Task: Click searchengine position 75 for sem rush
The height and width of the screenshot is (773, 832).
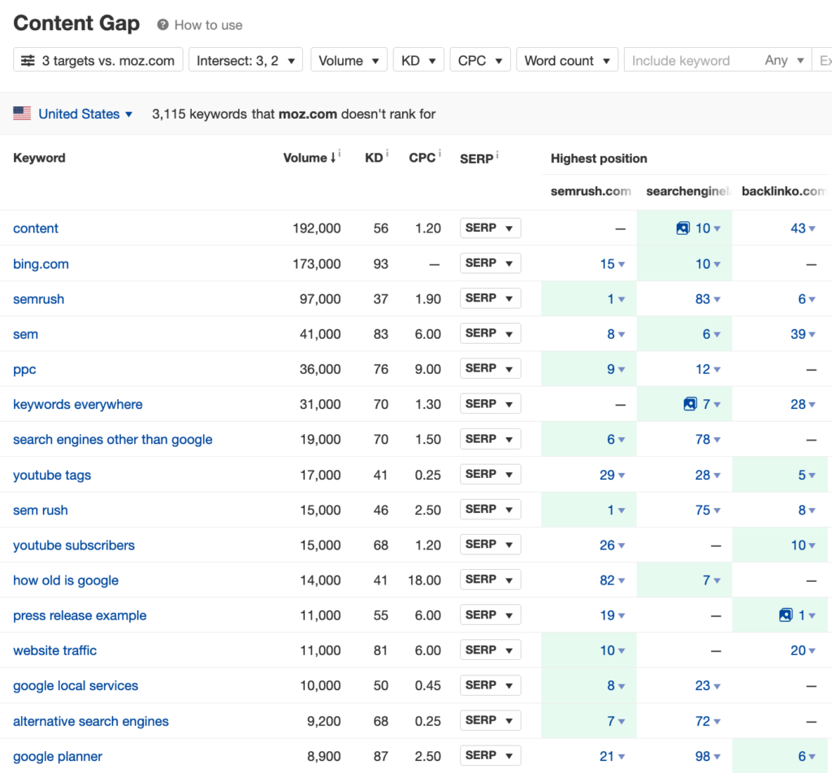Action: tap(708, 510)
